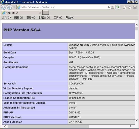This screenshot has height=129, width=139.
Task: Open the 查看(V) menu
Action: (x=31, y=17)
